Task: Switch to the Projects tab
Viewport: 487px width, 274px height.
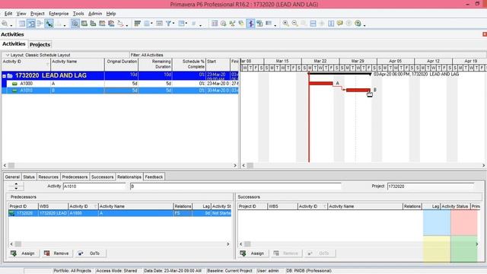Action: [x=40, y=44]
